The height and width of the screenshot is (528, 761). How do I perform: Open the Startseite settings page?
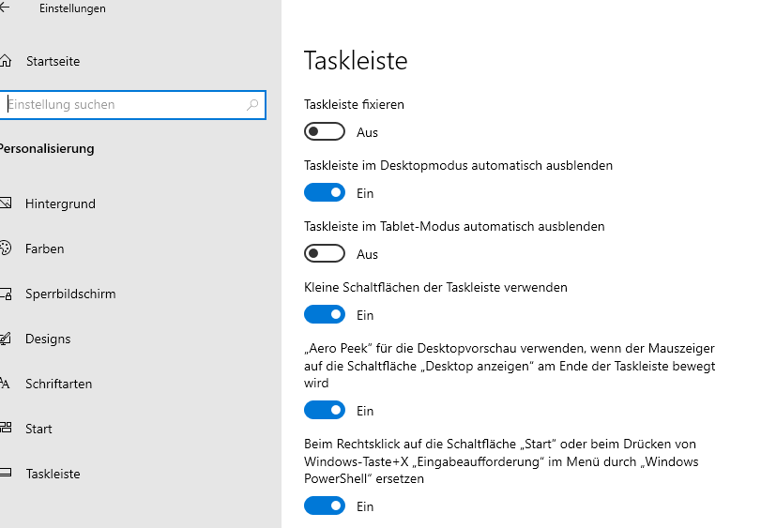pos(53,62)
